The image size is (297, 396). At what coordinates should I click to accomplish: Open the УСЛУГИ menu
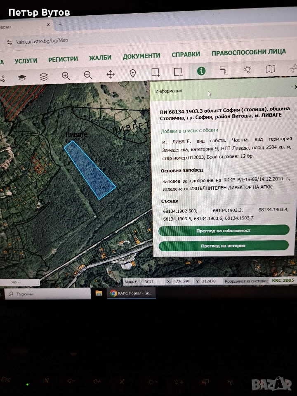[26, 61]
